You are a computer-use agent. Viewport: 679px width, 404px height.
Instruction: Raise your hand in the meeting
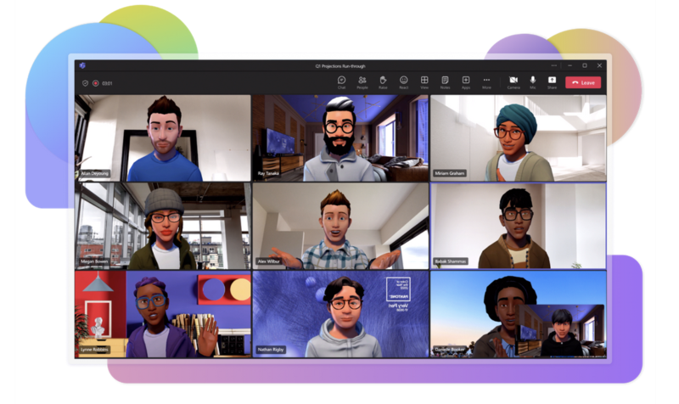point(383,81)
